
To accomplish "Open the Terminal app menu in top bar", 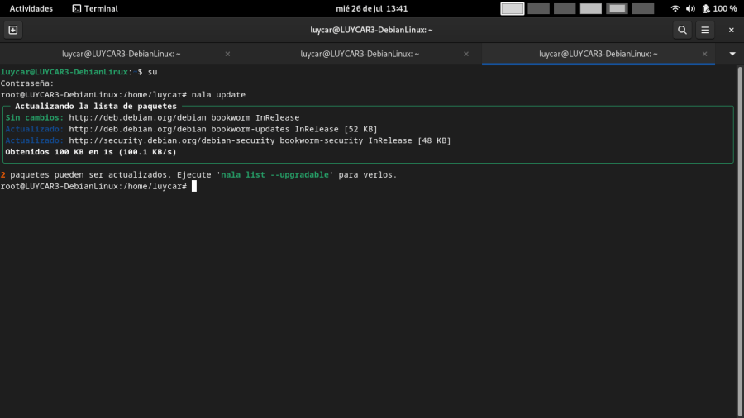I will [x=95, y=8].
